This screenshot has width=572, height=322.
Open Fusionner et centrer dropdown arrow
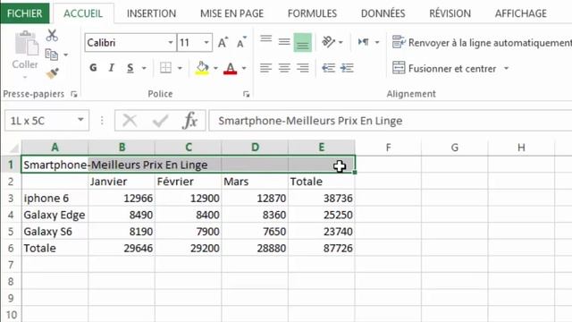click(507, 68)
